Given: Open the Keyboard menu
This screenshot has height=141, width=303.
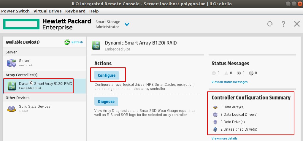Looking at the screenshot, I should (75, 11).
